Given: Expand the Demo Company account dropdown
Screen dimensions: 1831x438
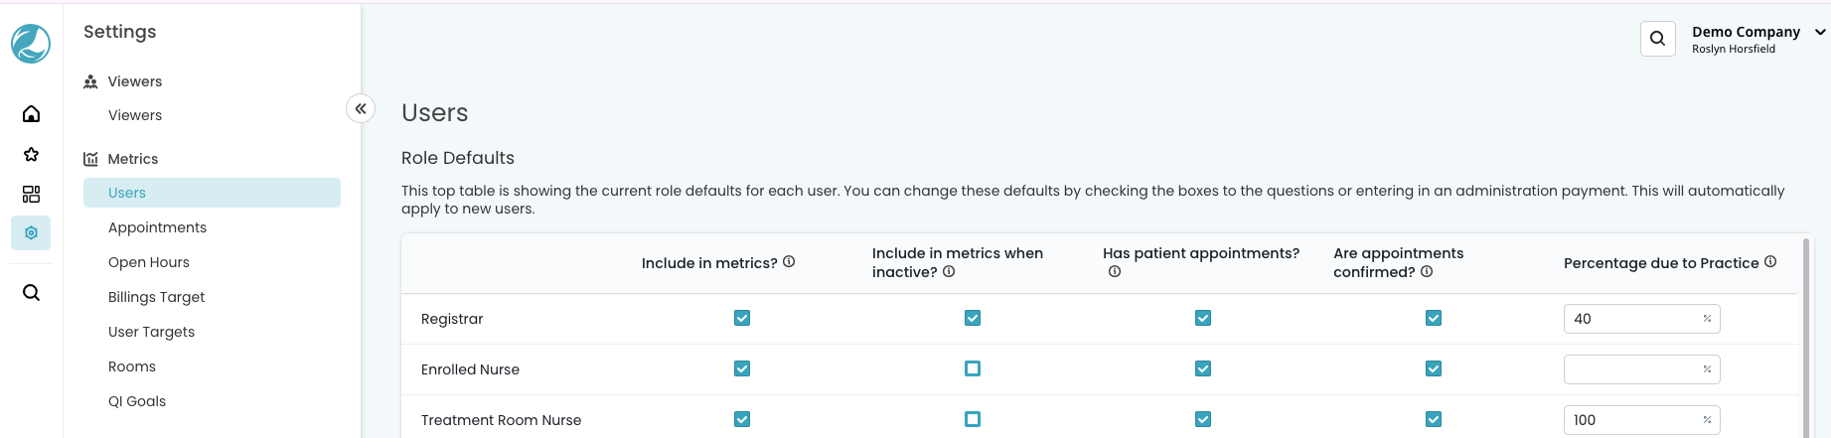Looking at the screenshot, I should (x=1820, y=32).
